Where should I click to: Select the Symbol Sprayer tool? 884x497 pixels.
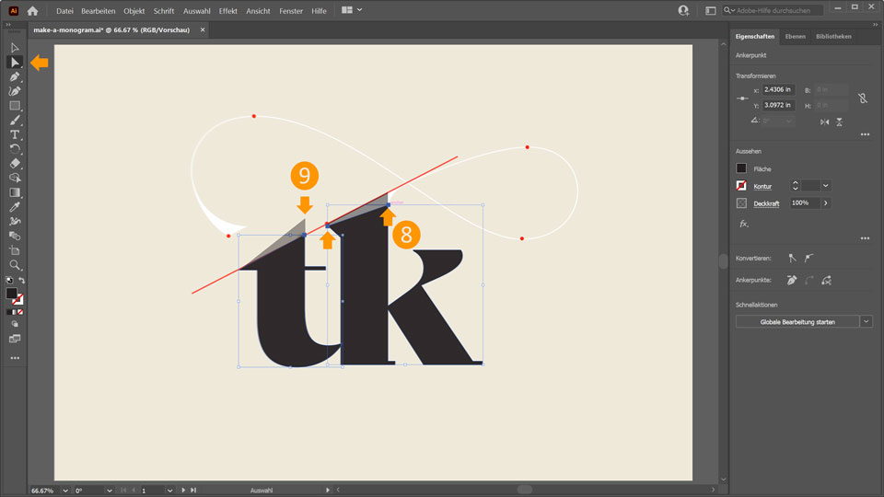pos(15,222)
